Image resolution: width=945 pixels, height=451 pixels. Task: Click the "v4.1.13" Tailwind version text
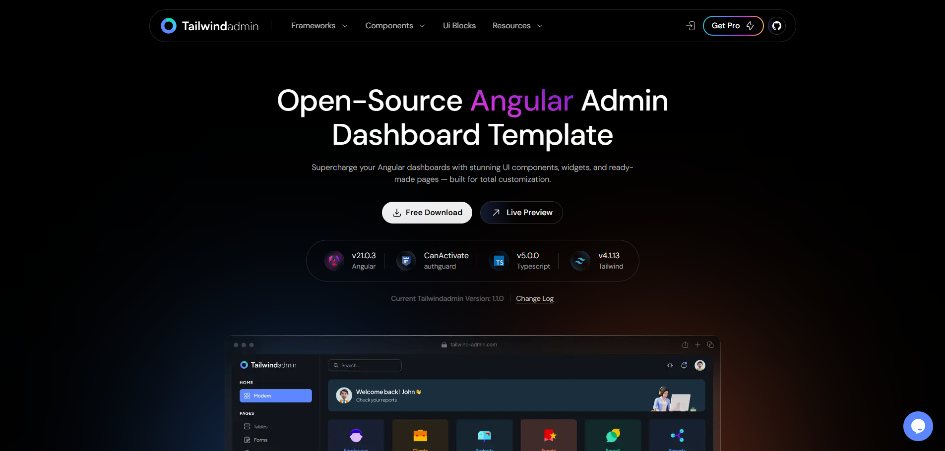tap(609, 256)
